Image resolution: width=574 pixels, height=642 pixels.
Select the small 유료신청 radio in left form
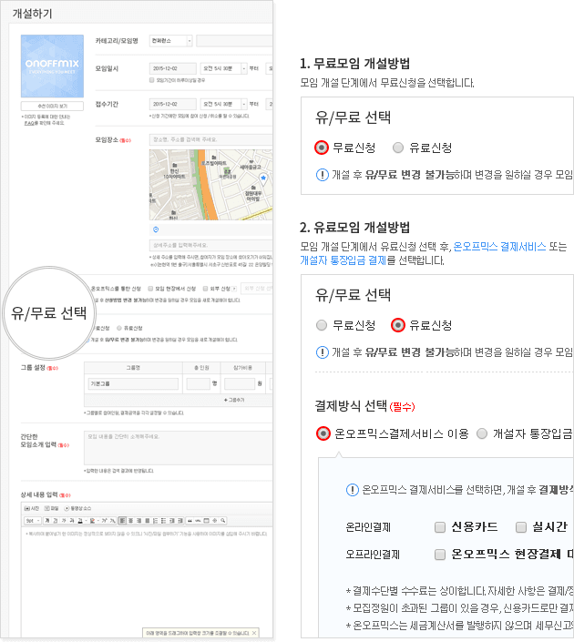(119, 328)
